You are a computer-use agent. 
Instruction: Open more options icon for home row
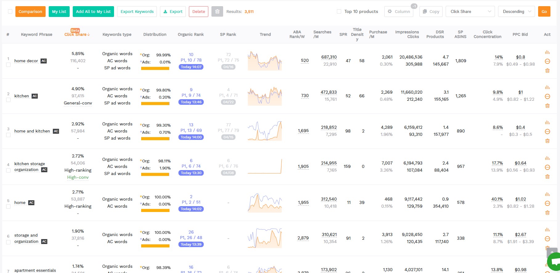point(547,203)
